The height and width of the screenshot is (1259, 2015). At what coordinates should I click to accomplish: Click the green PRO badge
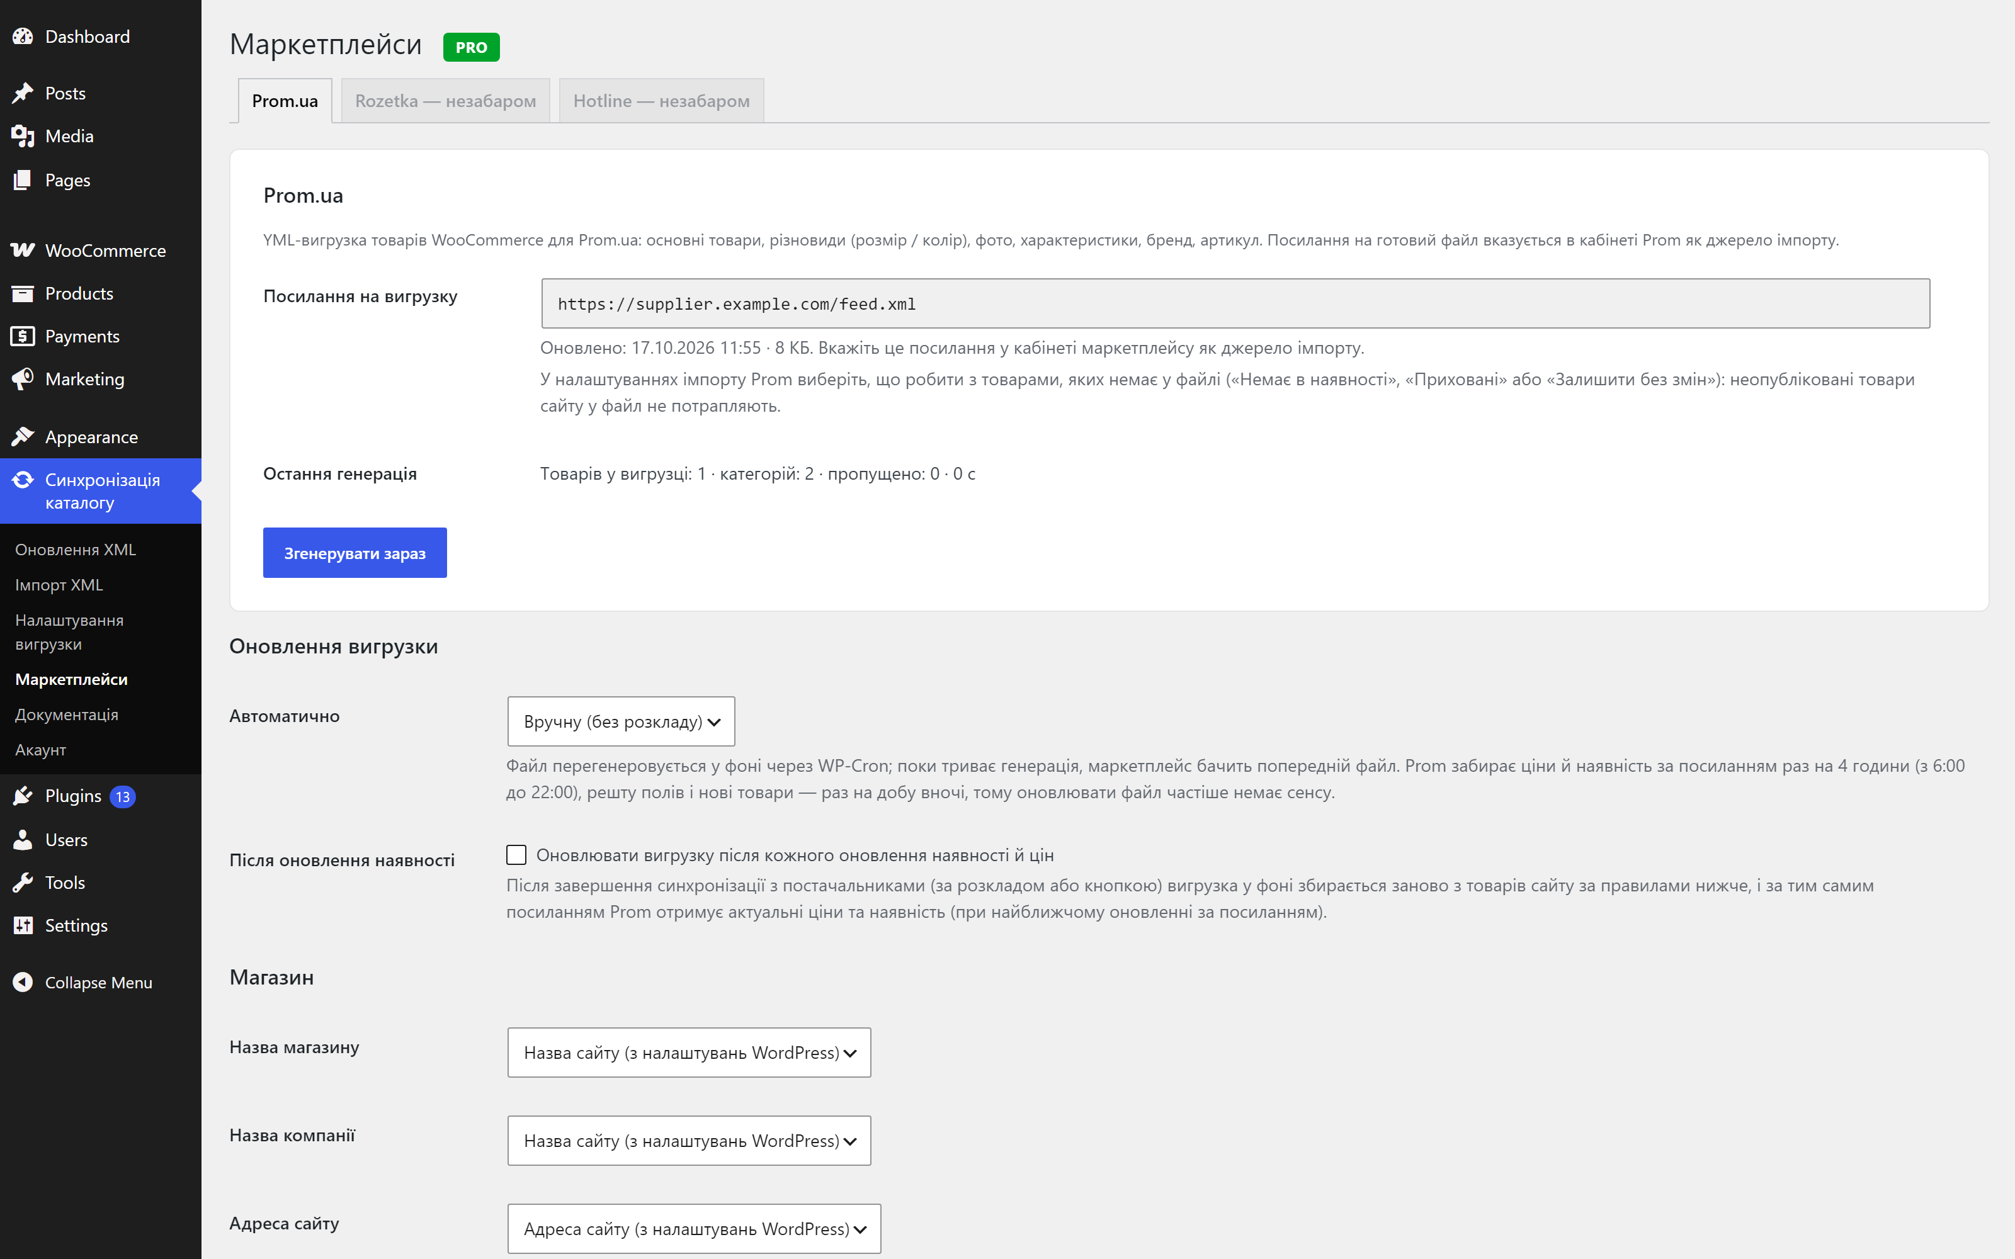click(x=471, y=47)
